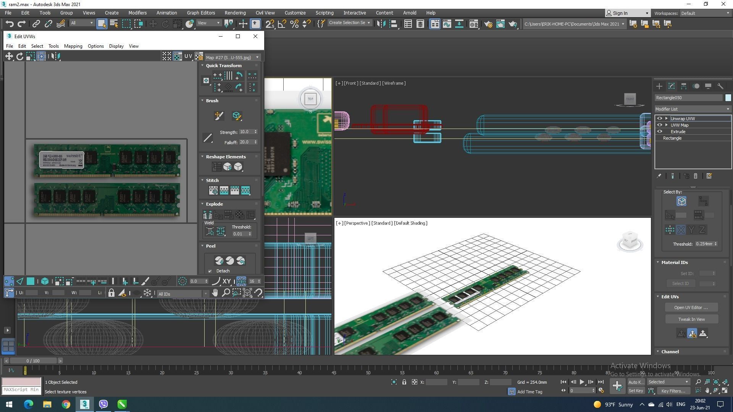Select Rotate tool in Edit UVWs toolbar
This screenshot has width=733, height=412.
click(x=20, y=56)
